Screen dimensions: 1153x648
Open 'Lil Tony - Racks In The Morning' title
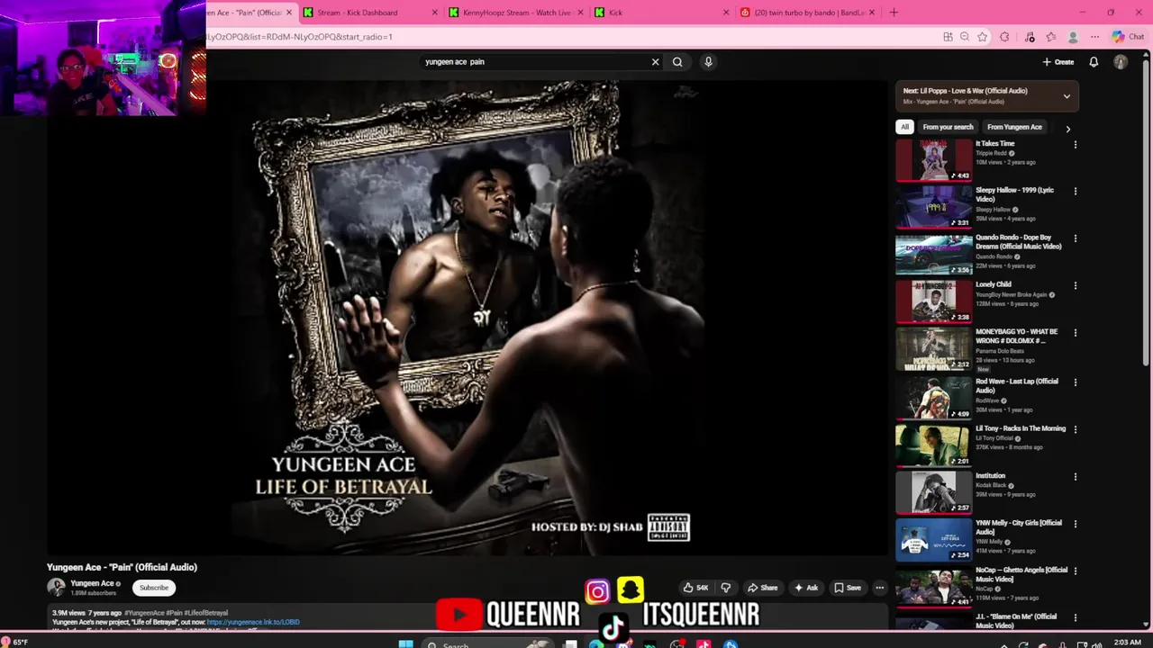pos(1021,428)
